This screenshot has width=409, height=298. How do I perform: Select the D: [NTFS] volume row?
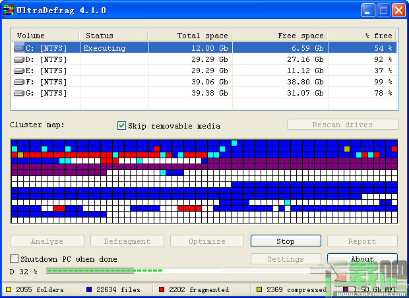click(x=204, y=60)
